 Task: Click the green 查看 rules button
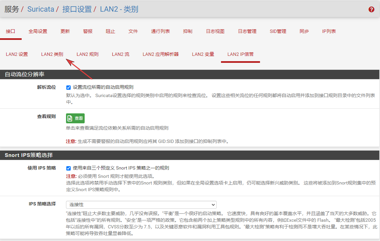coord(75,118)
